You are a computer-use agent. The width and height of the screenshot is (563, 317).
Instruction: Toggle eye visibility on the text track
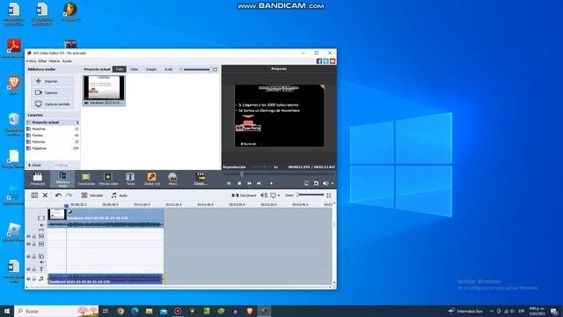point(28,269)
